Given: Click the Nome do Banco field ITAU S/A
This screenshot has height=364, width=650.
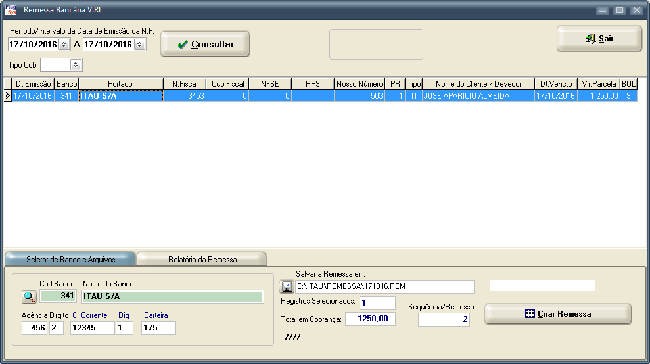Looking at the screenshot, I should (x=172, y=296).
